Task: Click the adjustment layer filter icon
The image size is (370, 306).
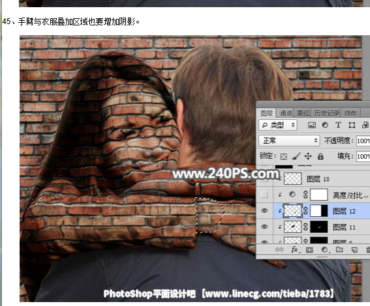Action: pos(325,125)
